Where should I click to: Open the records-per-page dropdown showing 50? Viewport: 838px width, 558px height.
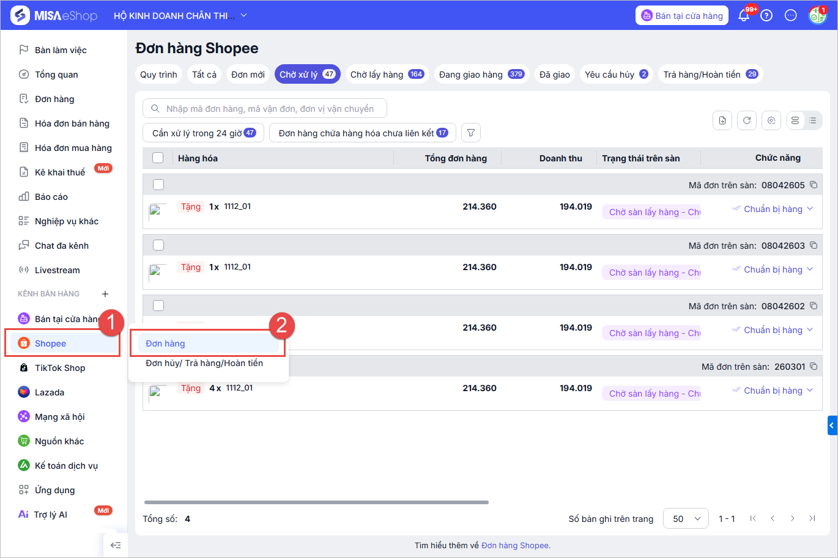(x=686, y=519)
